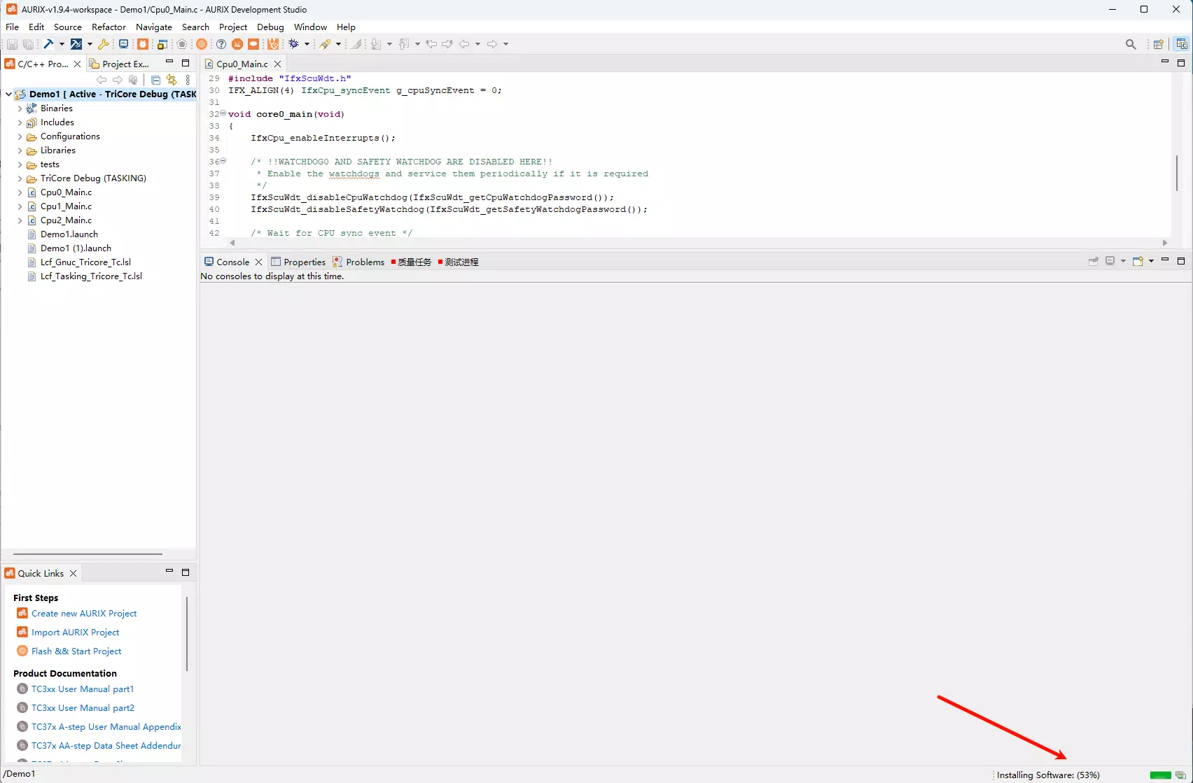Click Collapse All icon in project explorer
1193x783 pixels.
(x=156, y=80)
